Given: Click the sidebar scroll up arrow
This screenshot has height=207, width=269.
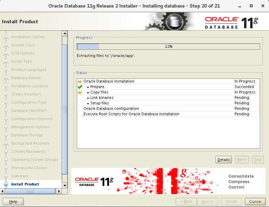Looking at the screenshot, I should 65,33.
